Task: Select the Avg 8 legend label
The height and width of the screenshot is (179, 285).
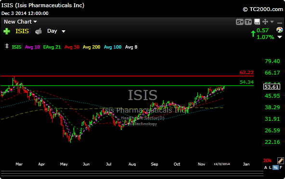Action: [131, 47]
